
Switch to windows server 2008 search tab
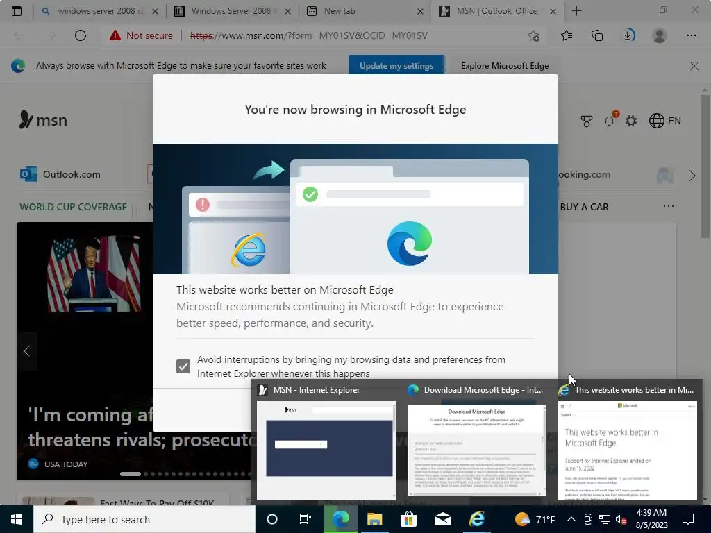click(100, 11)
